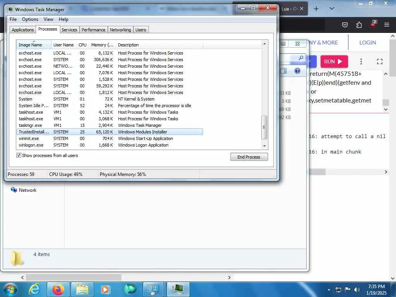Image resolution: width=396 pixels, height=297 pixels.
Task: Select the Processes tab
Action: (48, 29)
